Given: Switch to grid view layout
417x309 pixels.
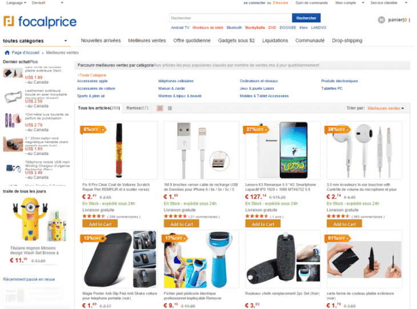Looking at the screenshot, I should pos(160,108).
